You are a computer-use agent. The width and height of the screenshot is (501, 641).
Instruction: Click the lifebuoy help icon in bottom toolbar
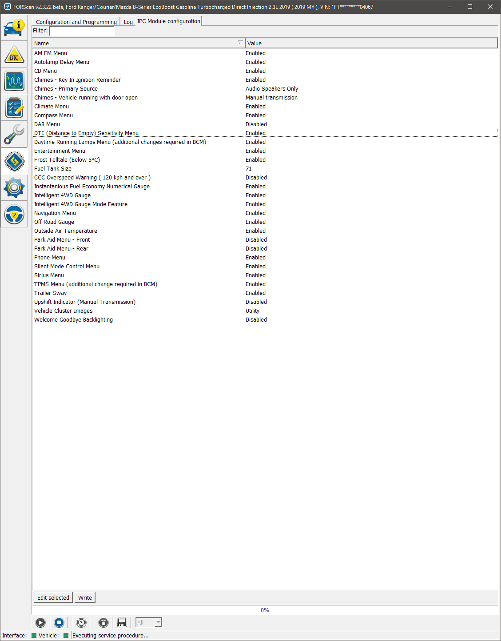click(x=81, y=622)
